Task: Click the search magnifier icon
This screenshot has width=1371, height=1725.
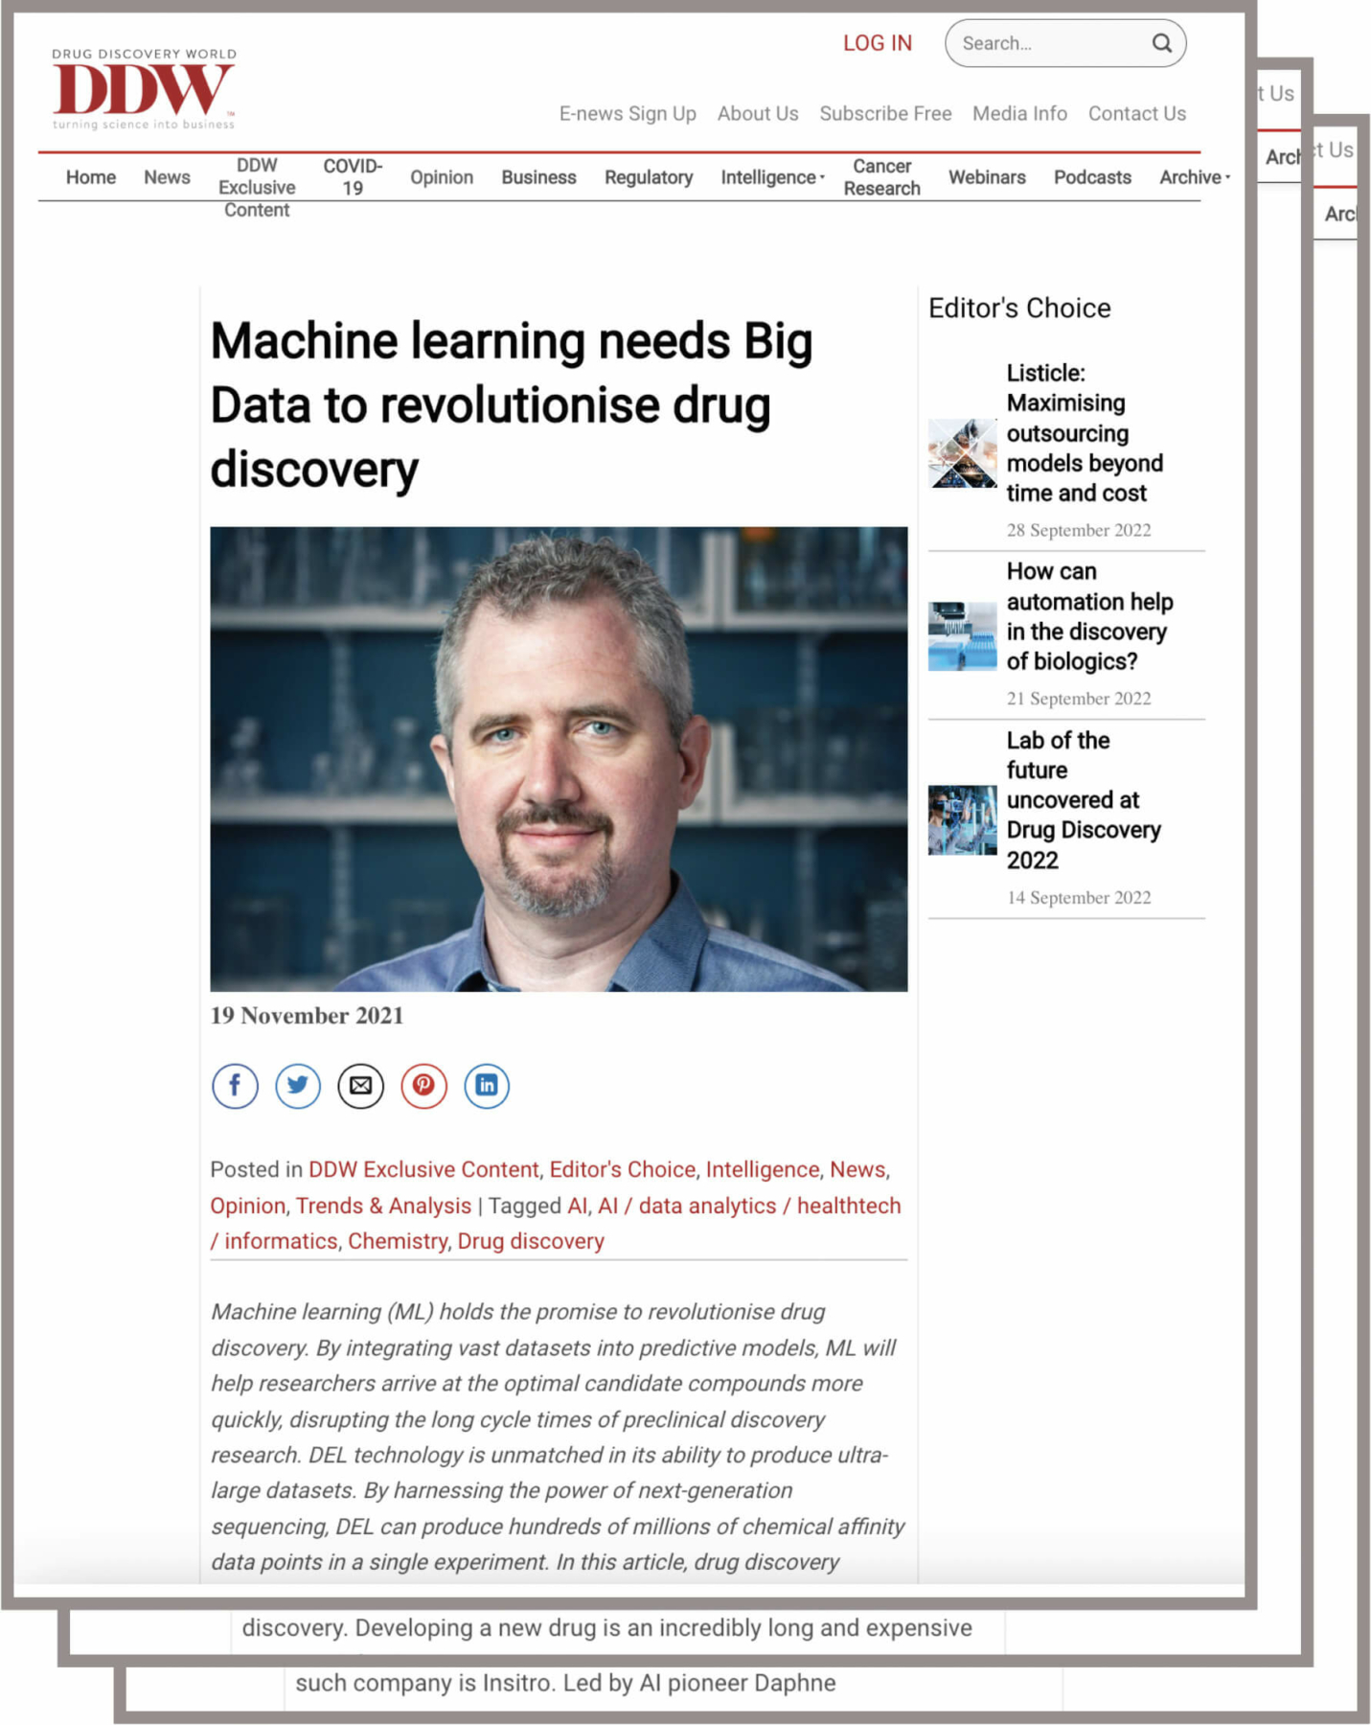Action: pyautogui.click(x=1161, y=43)
